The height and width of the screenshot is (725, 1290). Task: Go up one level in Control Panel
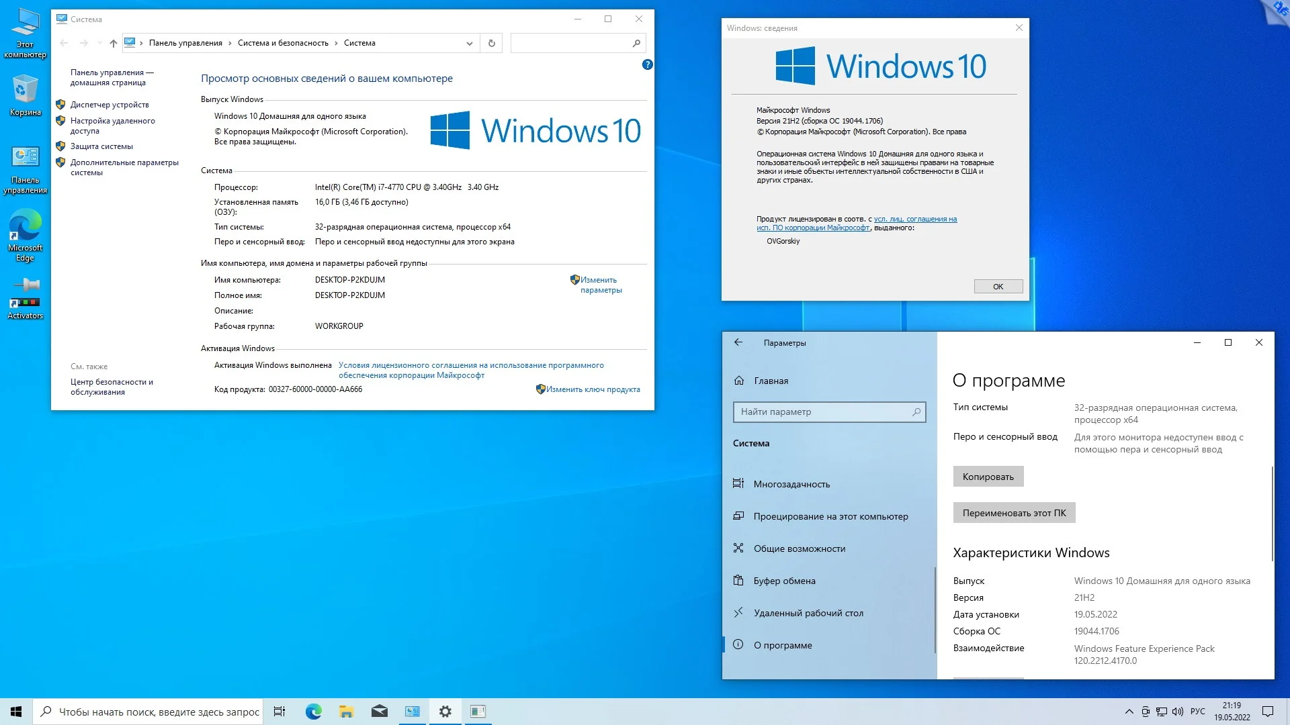[113, 43]
